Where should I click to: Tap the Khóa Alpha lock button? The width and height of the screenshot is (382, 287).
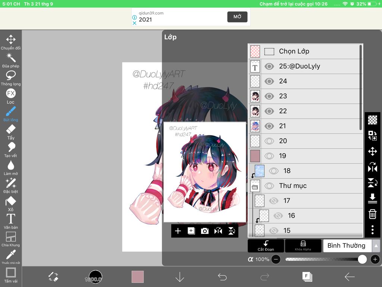point(303,246)
